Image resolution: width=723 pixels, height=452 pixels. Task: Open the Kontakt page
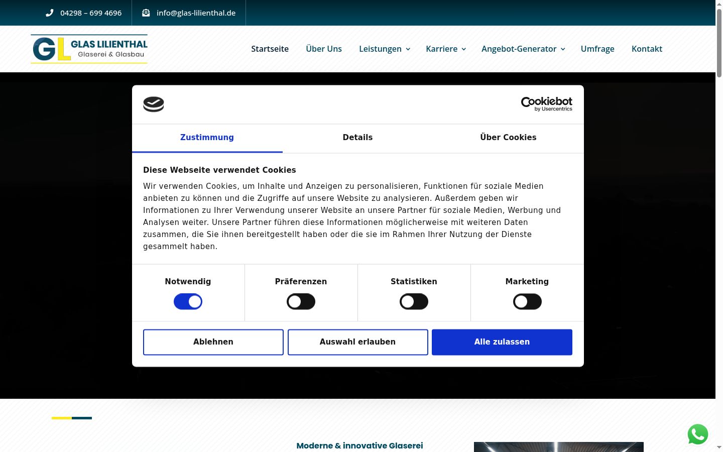[647, 49]
